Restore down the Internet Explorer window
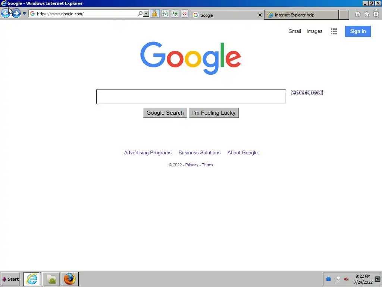This screenshot has width=382, height=287. pyautogui.click(x=371, y=3)
